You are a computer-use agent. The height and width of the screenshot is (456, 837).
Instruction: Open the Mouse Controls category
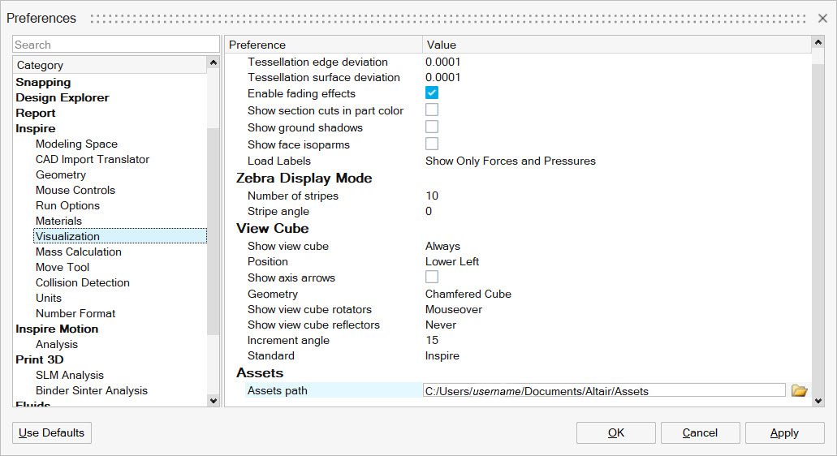76,191
